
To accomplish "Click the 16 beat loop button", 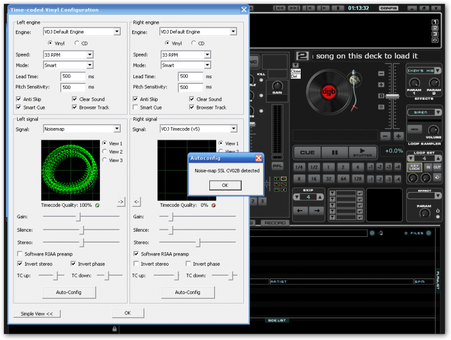I will point(314,178).
